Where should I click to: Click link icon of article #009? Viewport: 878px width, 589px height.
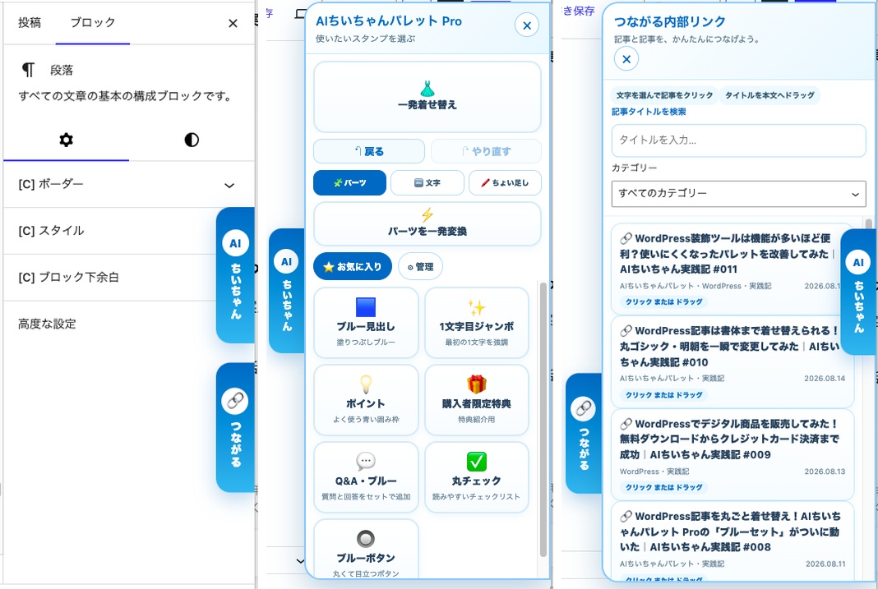tap(626, 423)
